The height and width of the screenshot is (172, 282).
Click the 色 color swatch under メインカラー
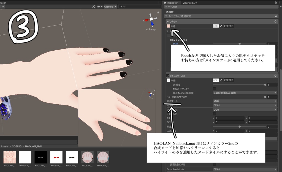168,25
